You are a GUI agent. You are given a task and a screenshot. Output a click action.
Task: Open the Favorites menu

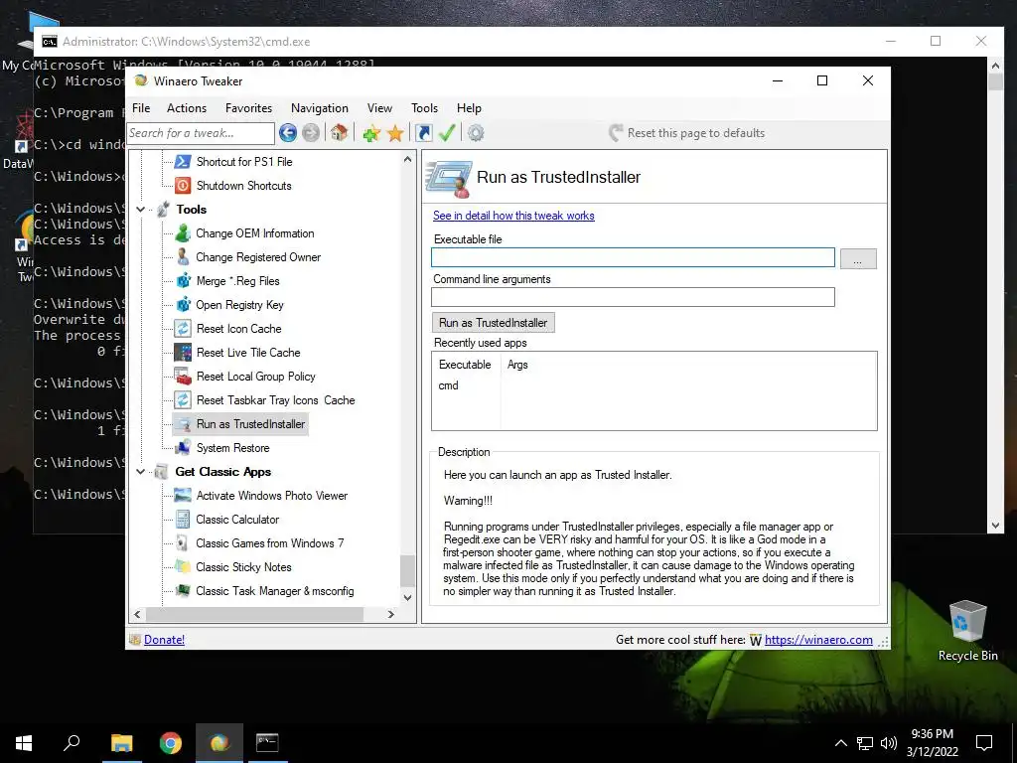point(248,108)
